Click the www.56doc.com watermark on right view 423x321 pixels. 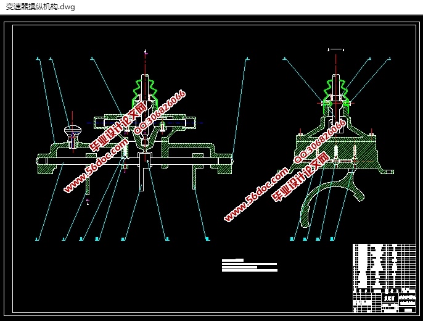(x=256, y=193)
